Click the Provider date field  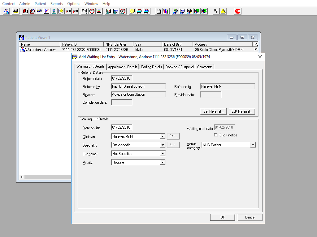(211, 94)
